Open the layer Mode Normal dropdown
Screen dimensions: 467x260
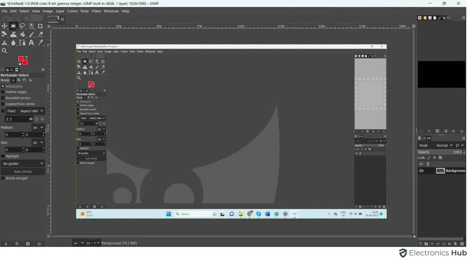(x=444, y=145)
